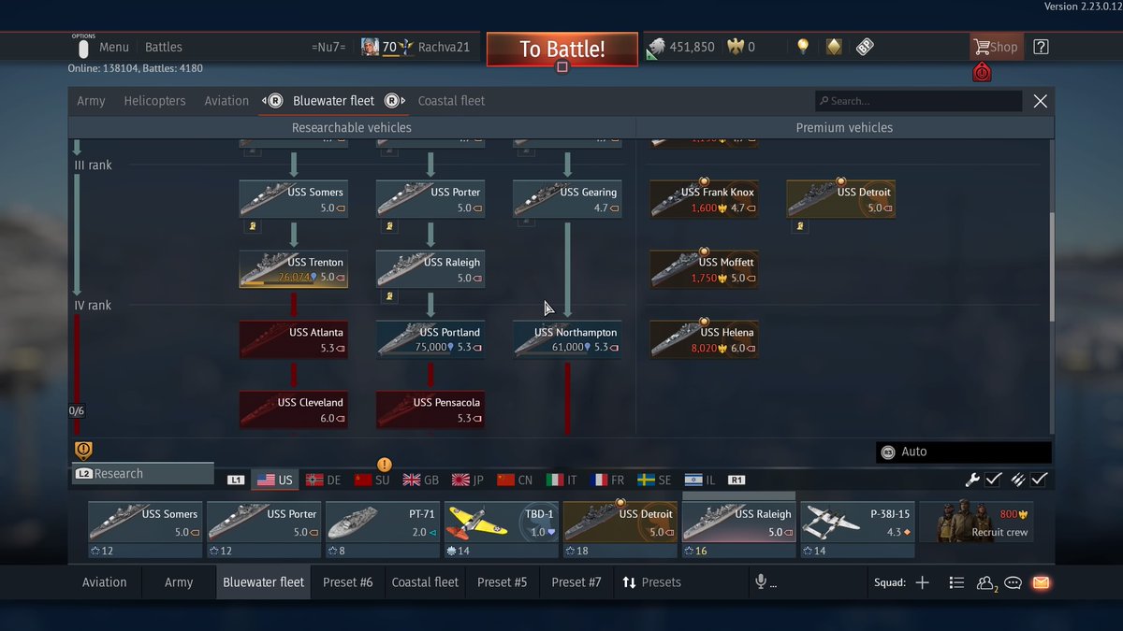Select the TBD-1 crew slot
1123x631 pixels.
pyautogui.click(x=502, y=530)
